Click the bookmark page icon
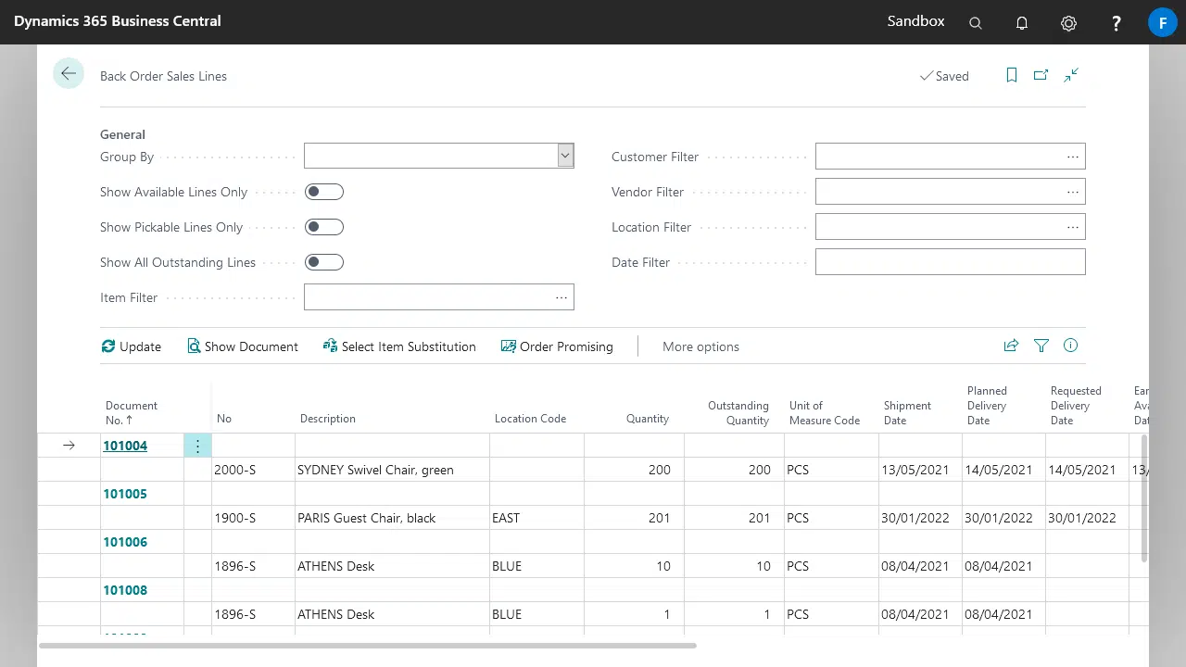Screen dimensions: 1186x667 pyautogui.click(x=1012, y=75)
